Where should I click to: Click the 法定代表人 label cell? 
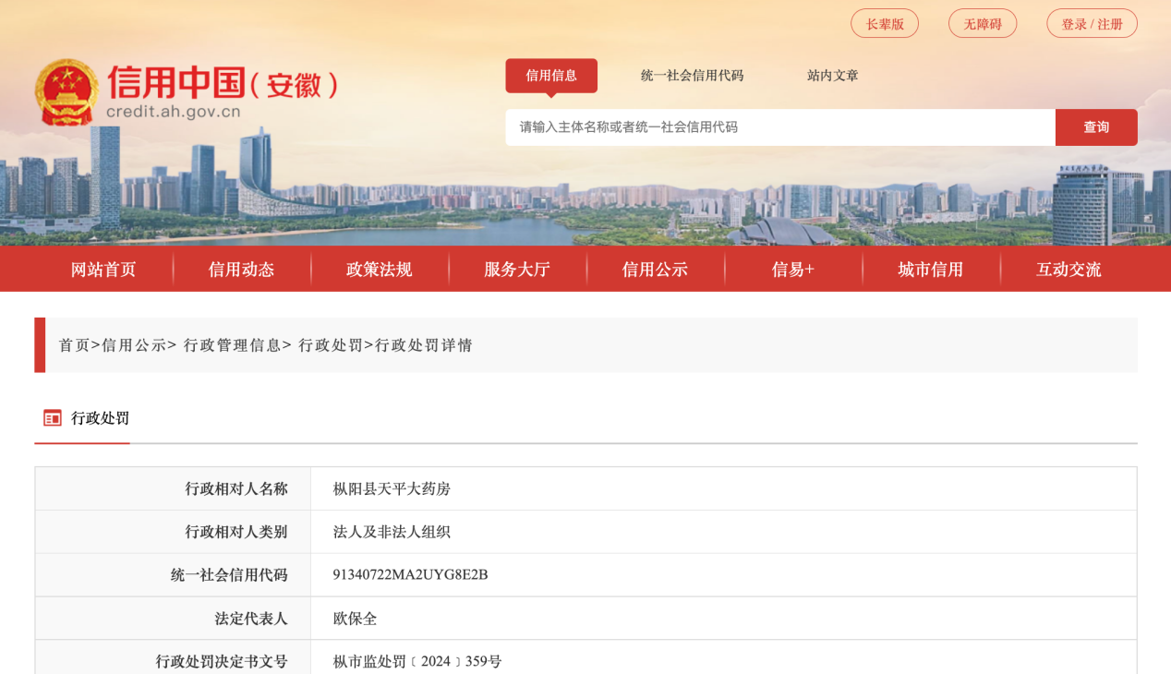point(173,619)
